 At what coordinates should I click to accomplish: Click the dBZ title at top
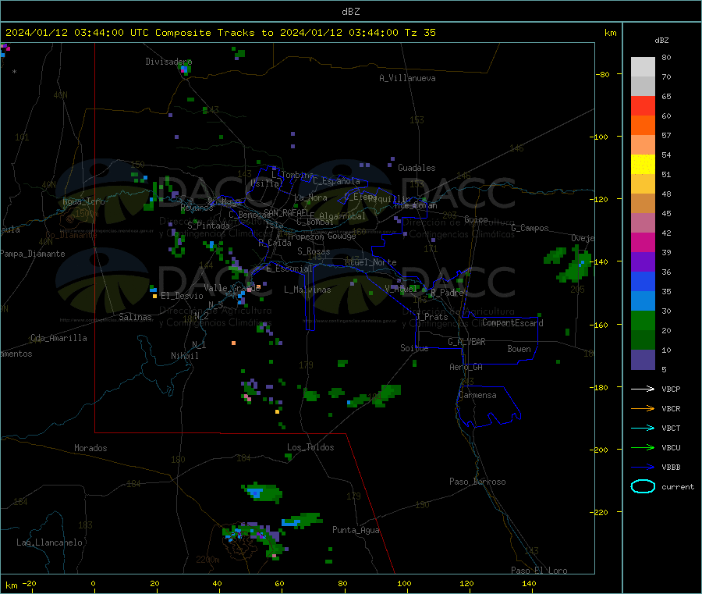tap(350, 12)
